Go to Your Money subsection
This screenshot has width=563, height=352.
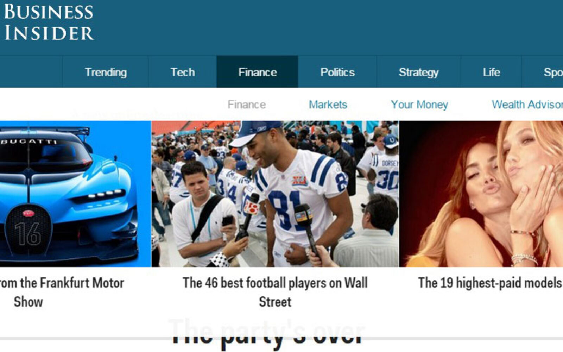[419, 105]
